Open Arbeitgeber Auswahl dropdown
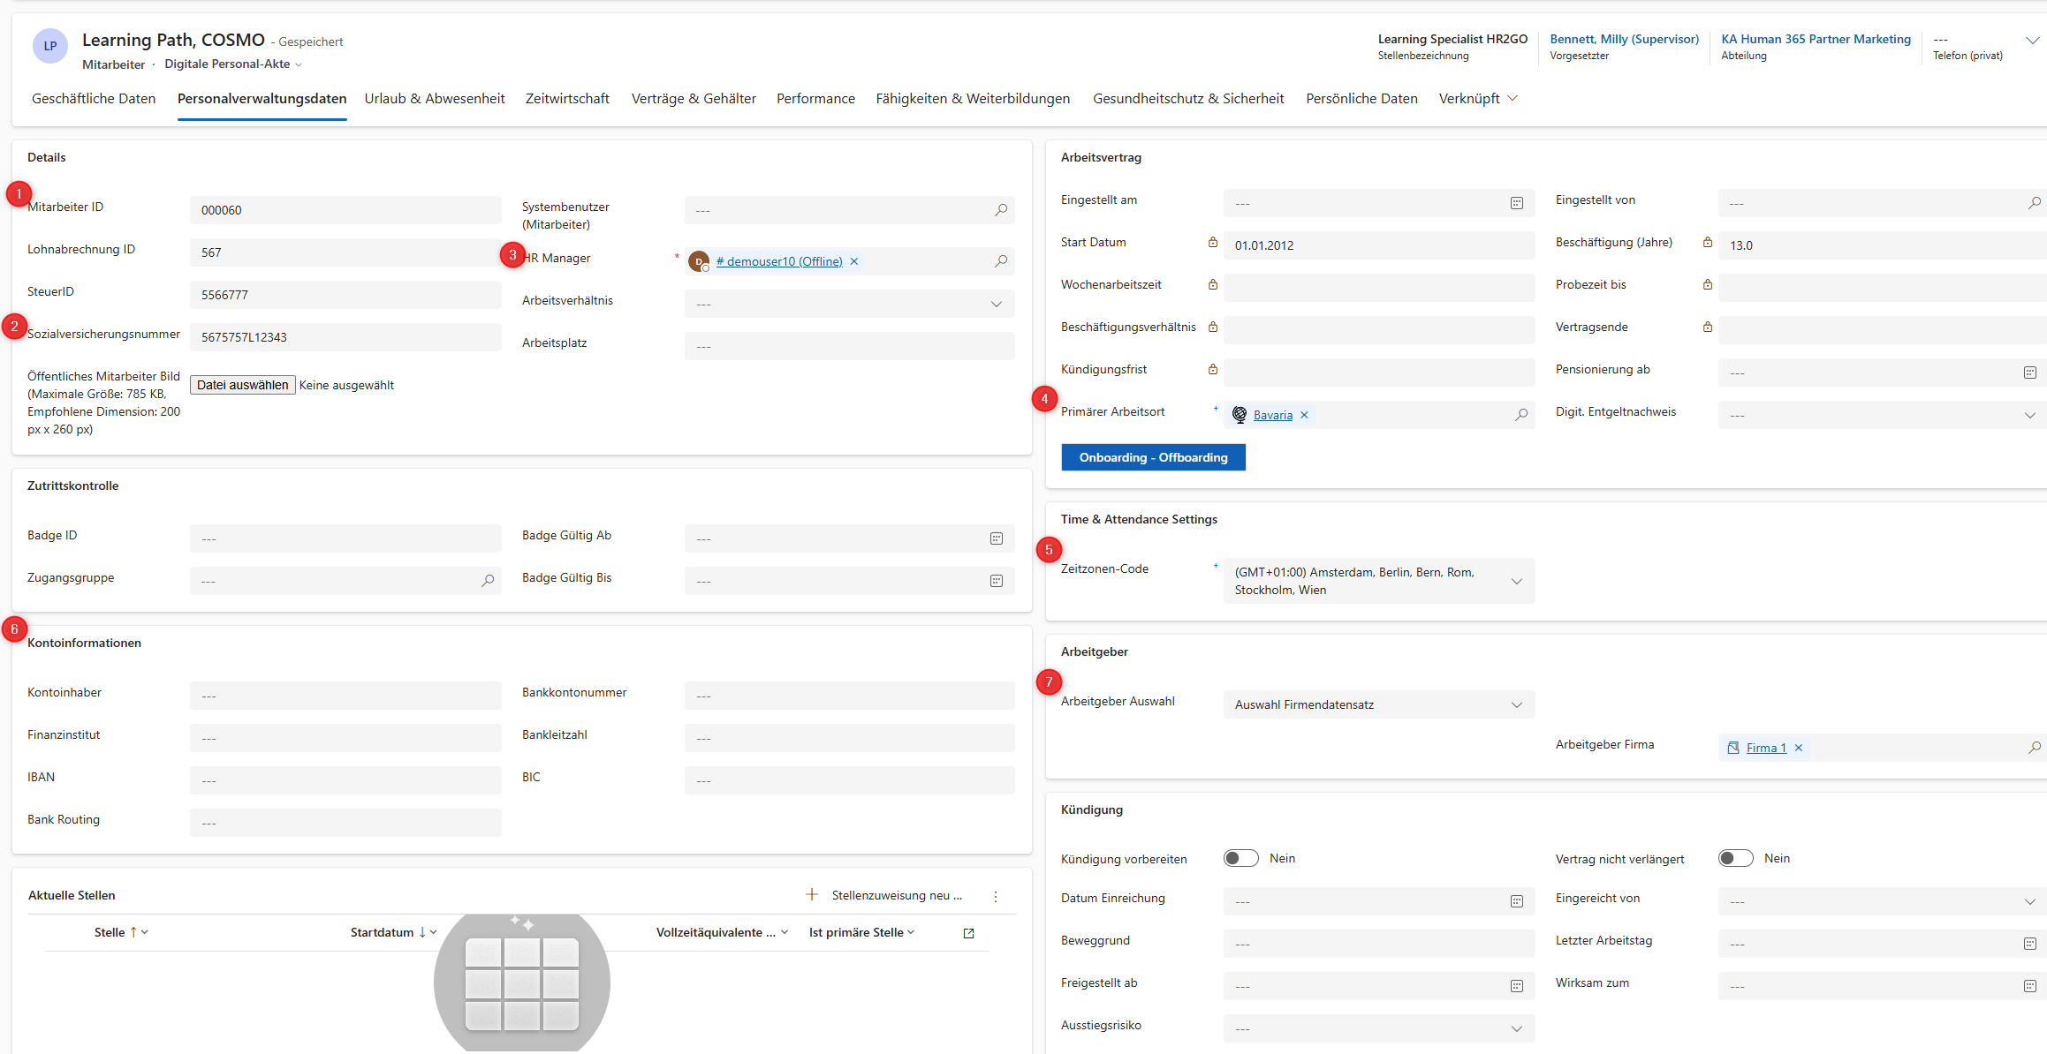The height and width of the screenshot is (1054, 2047). pyautogui.click(x=1516, y=704)
